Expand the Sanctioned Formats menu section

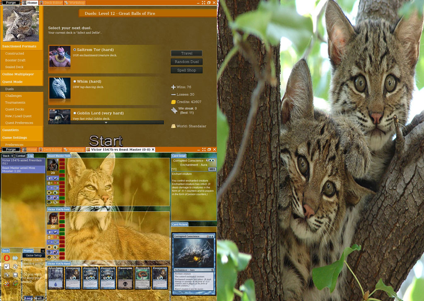(x=19, y=46)
